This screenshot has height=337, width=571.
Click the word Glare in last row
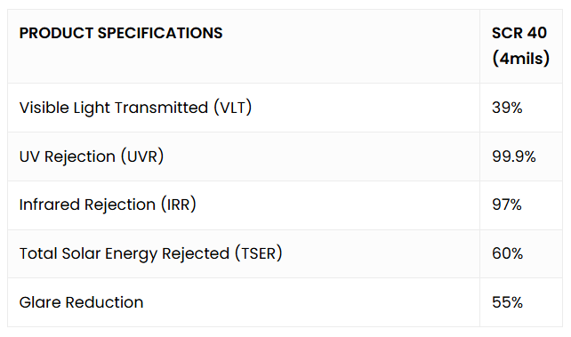coord(40,302)
